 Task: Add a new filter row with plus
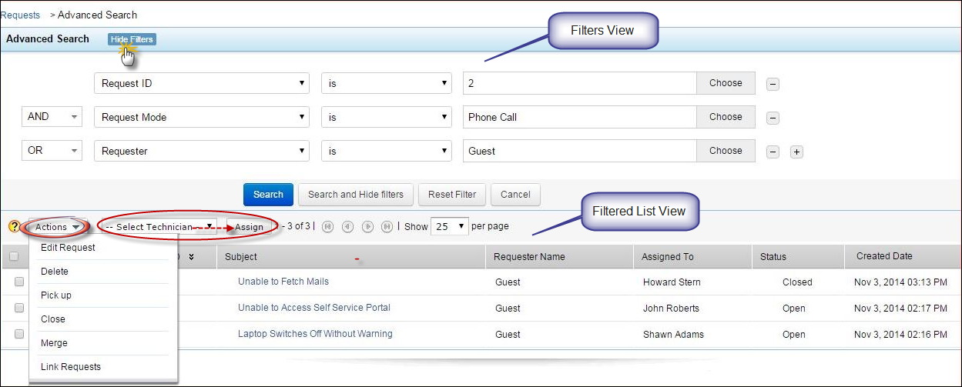[796, 152]
